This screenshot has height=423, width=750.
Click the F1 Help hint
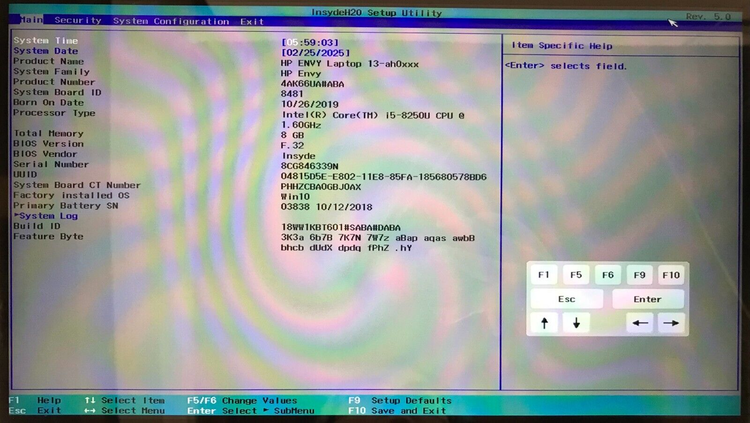click(35, 401)
